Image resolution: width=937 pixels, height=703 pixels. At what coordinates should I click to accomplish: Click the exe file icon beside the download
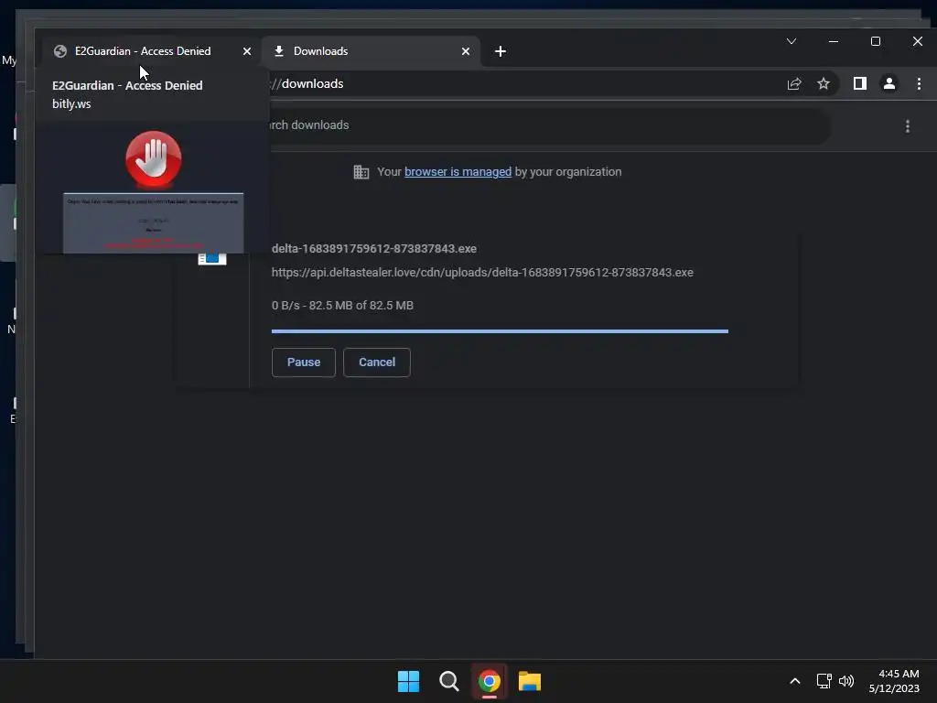point(212,258)
